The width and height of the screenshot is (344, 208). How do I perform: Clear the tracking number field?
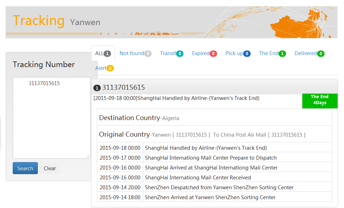(x=50, y=168)
